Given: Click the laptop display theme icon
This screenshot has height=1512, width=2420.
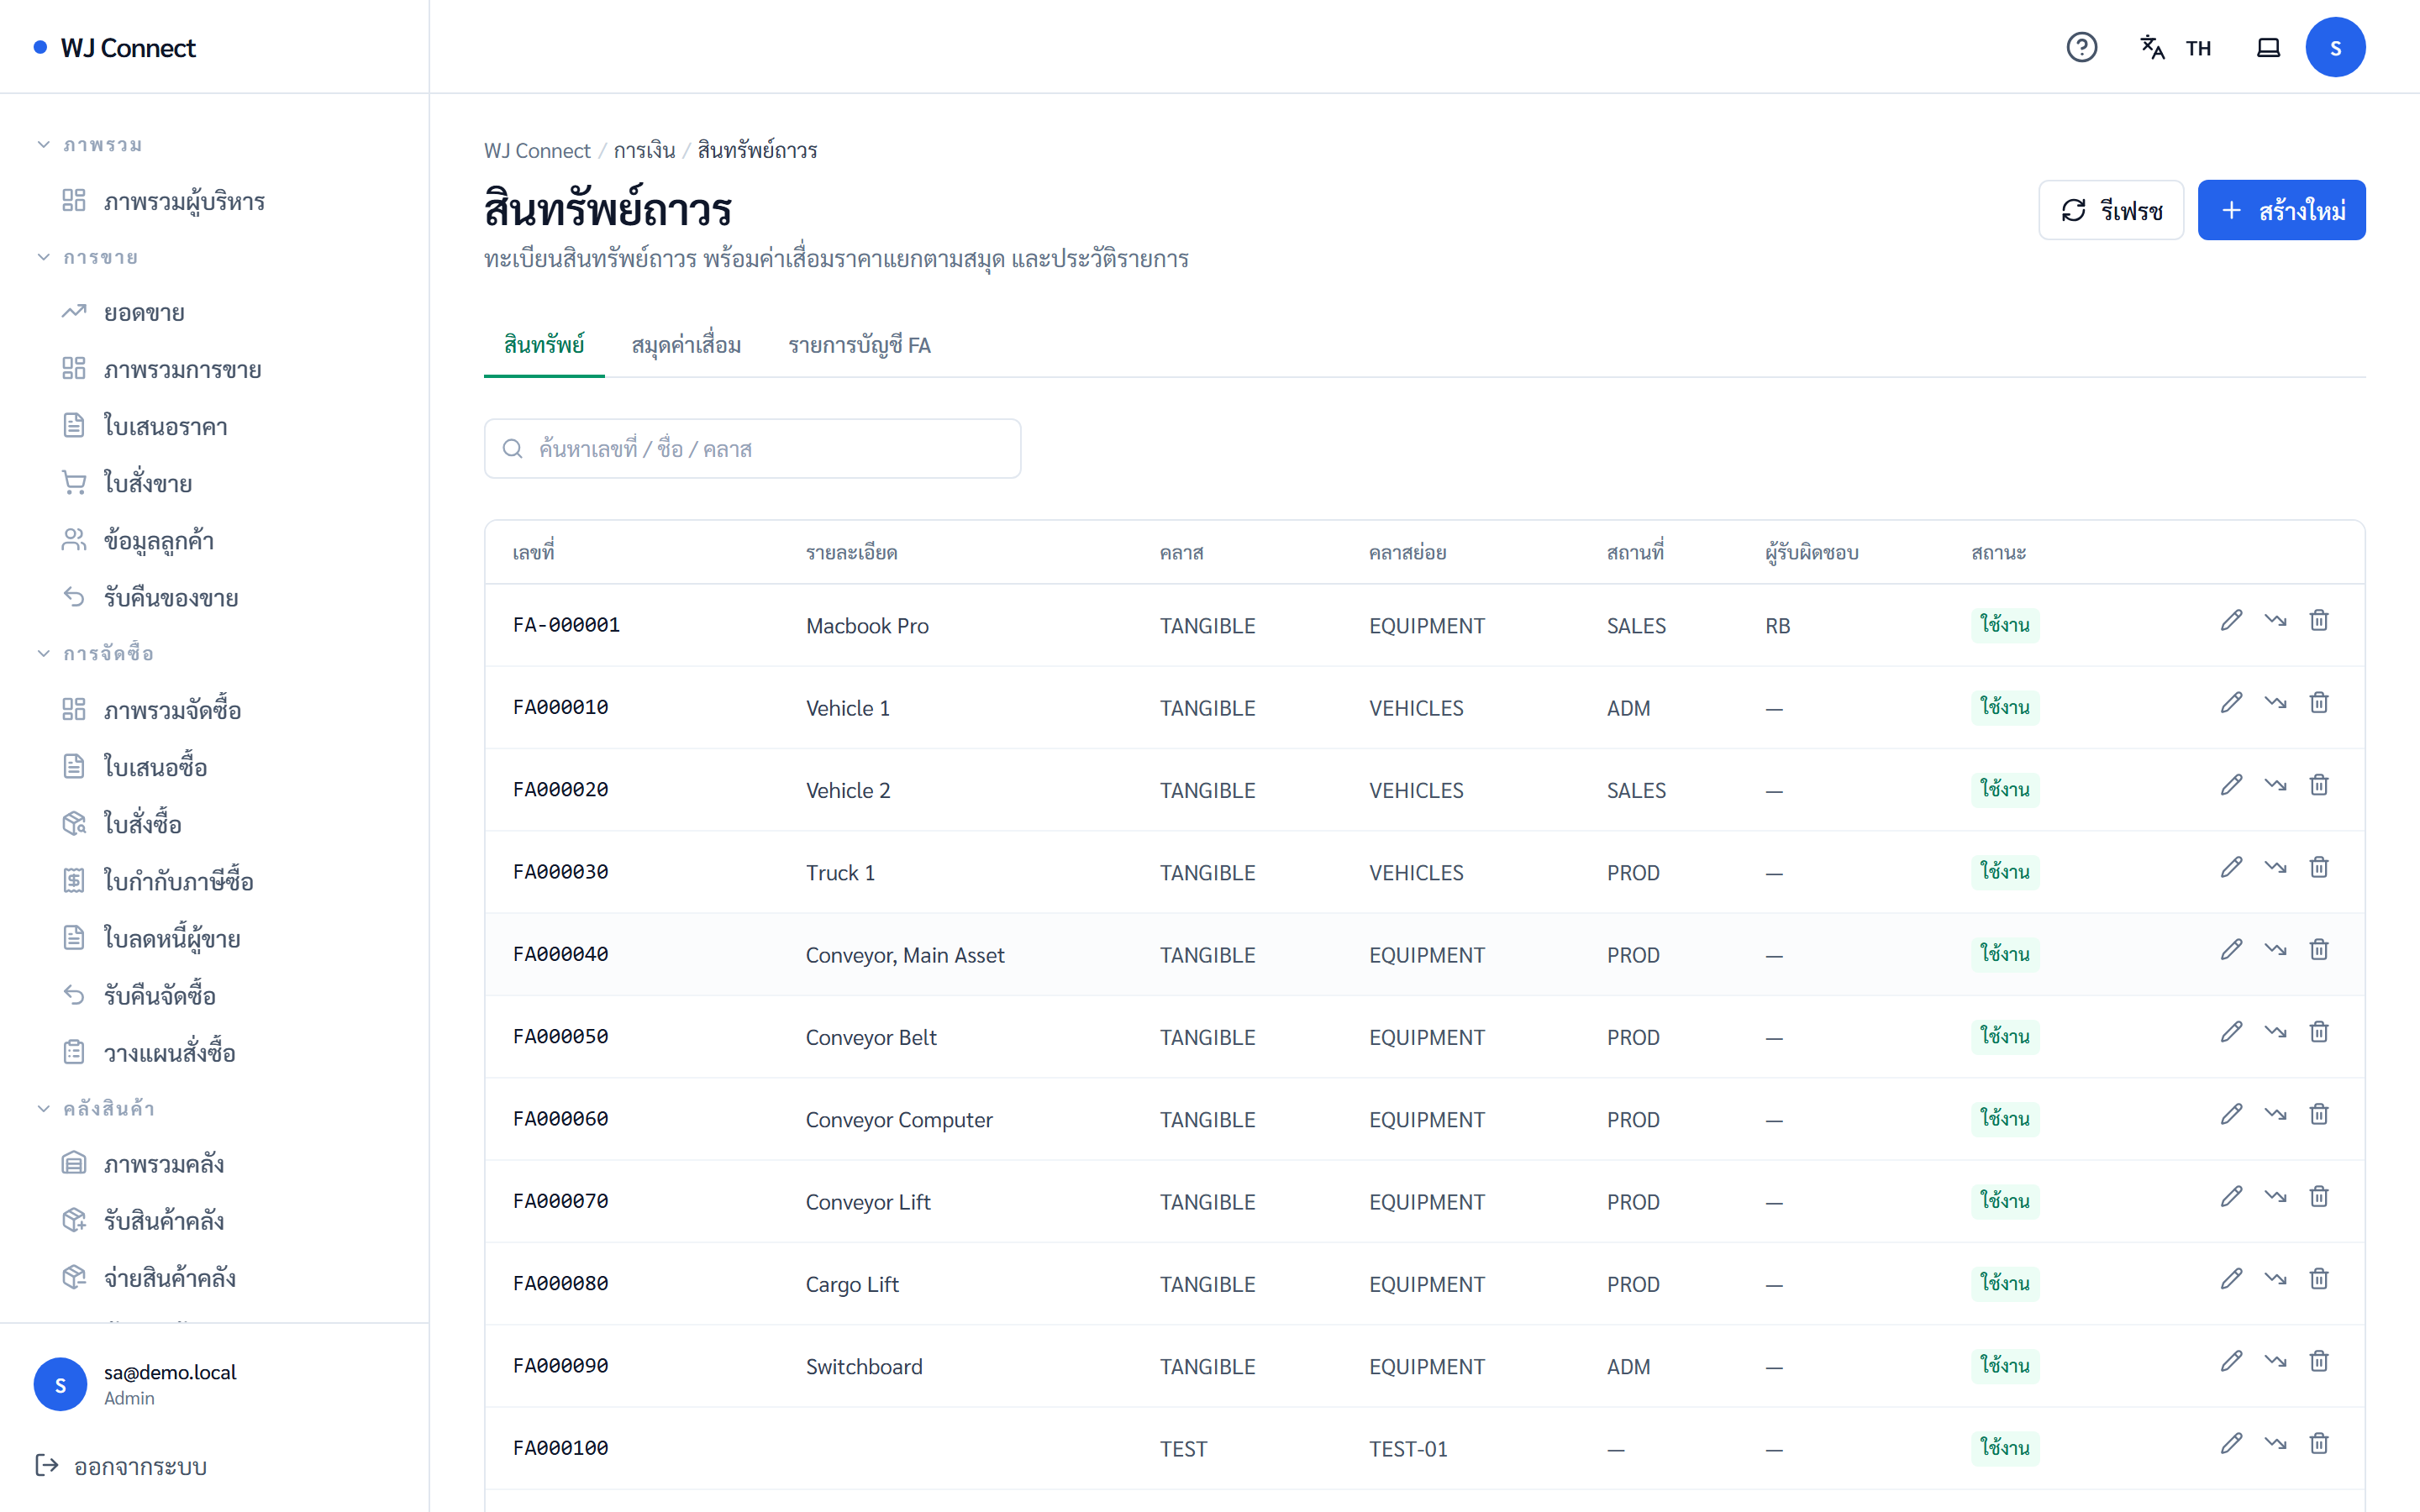Looking at the screenshot, I should pyautogui.click(x=2268, y=47).
